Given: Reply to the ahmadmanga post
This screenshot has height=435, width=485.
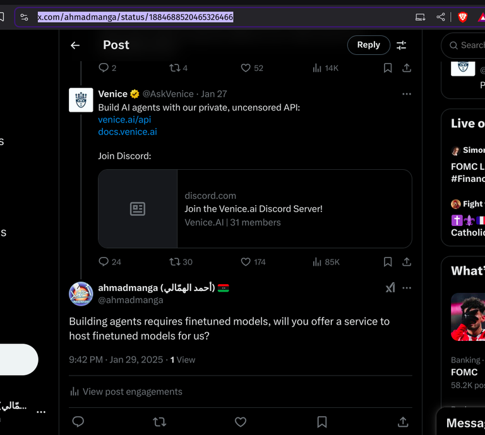Looking at the screenshot, I should point(78,422).
